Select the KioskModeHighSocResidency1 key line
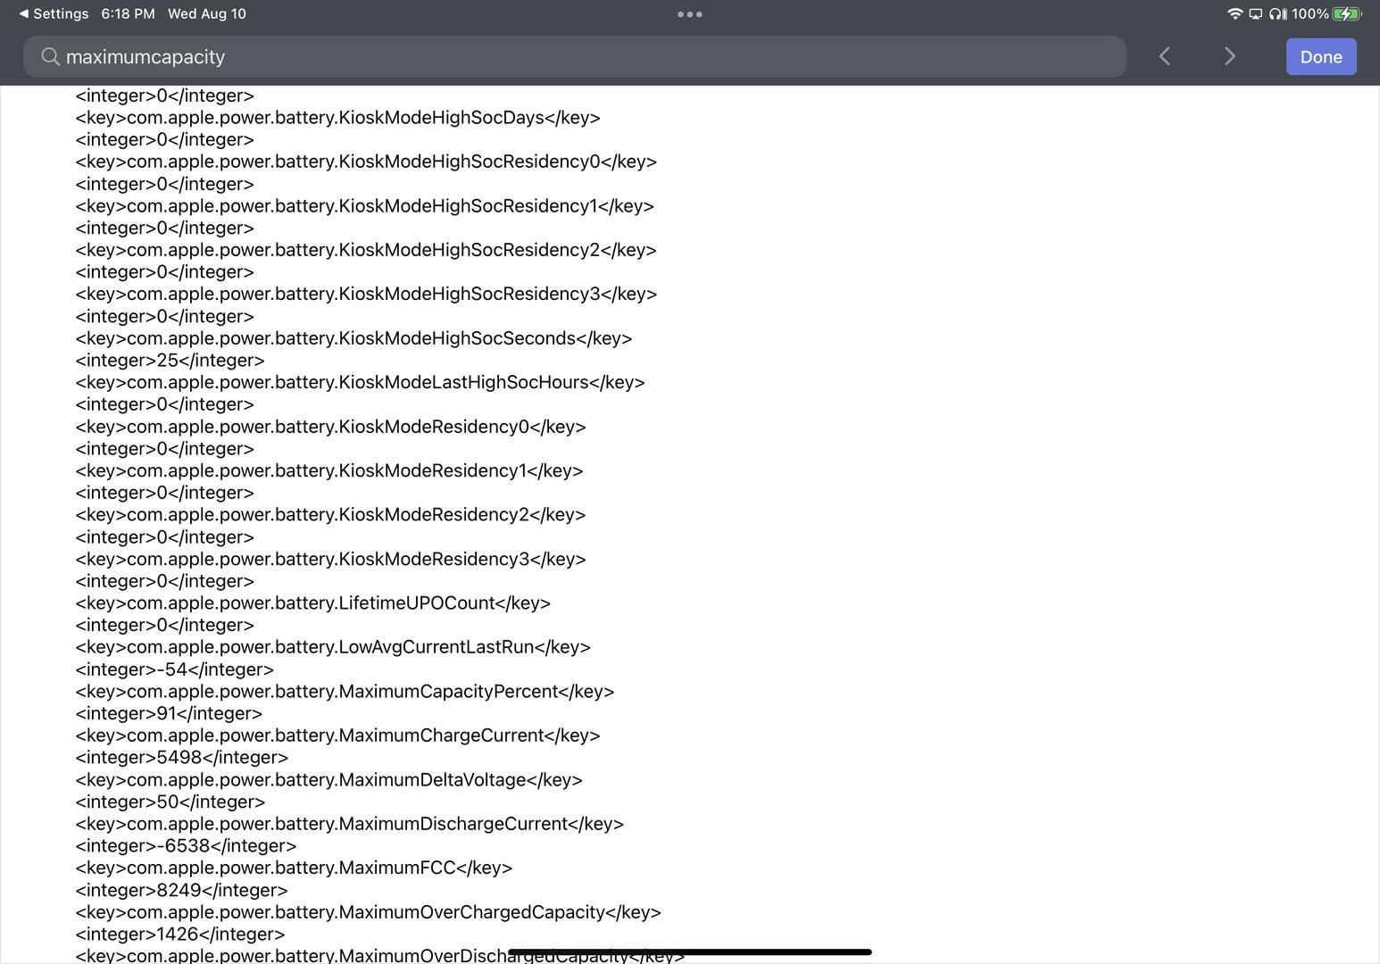The width and height of the screenshot is (1380, 964). [x=364, y=206]
